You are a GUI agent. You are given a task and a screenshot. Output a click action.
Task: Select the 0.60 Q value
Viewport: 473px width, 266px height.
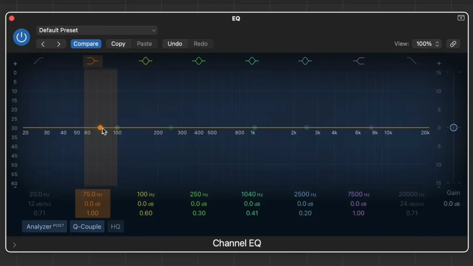point(146,213)
